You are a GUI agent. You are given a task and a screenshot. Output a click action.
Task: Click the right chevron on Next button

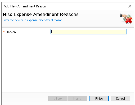pos(81,99)
